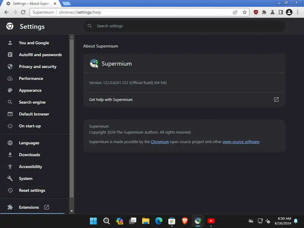Click Get help with Supermium
This screenshot has height=228, width=304.
point(184,99)
